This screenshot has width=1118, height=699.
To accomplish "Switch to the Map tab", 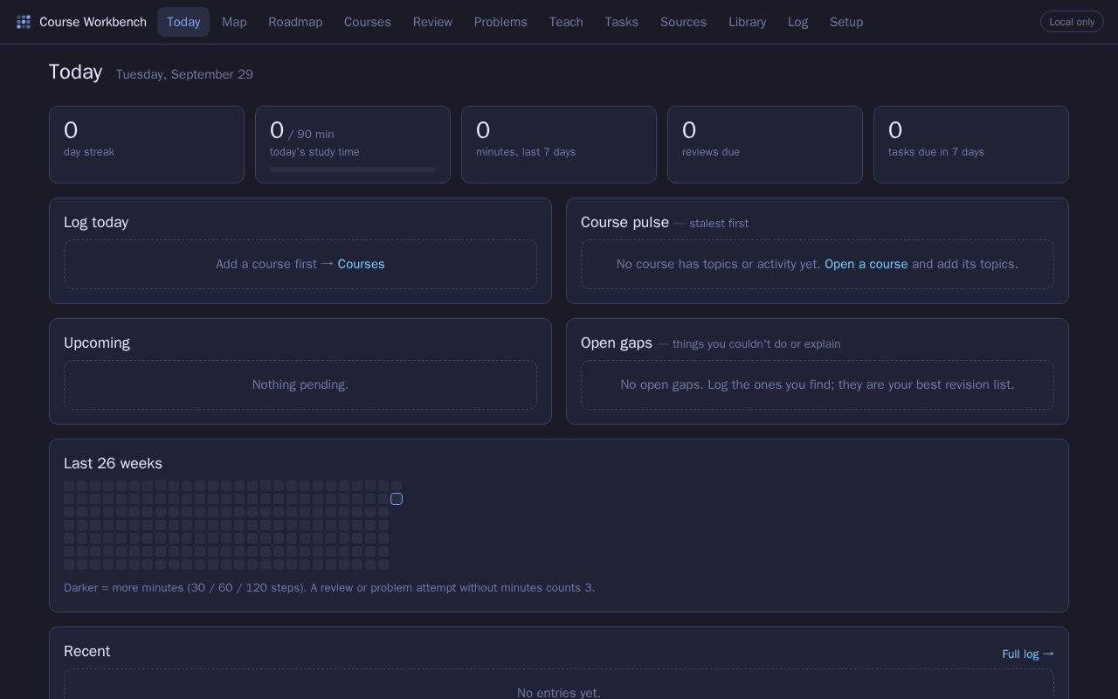I will pos(234,22).
